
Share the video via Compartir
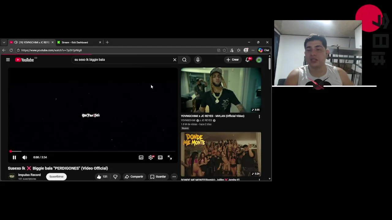(x=134, y=177)
